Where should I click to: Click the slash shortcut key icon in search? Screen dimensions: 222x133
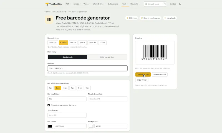[x=164, y=4]
